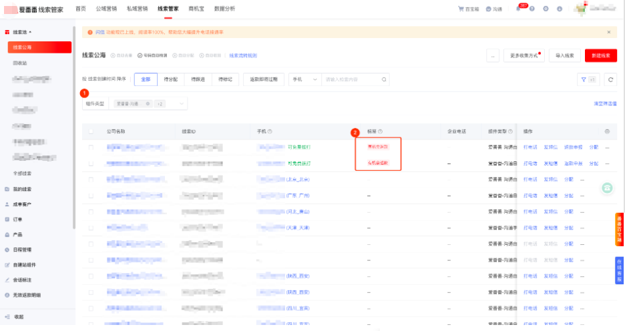The image size is (625, 331).
Task: Open the 百宝箱 shopping cart icon
Action: [461, 9]
